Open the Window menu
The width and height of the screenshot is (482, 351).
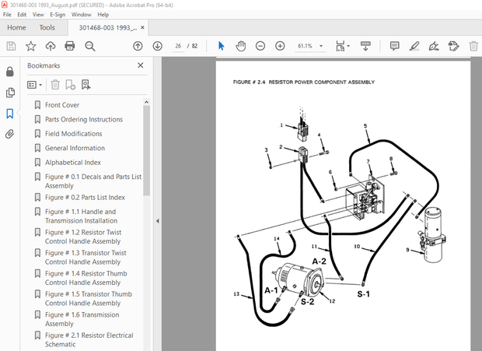81,15
